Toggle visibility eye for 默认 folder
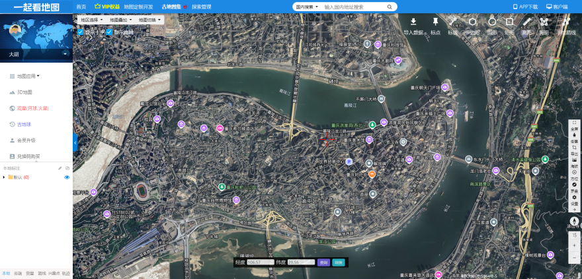 tap(67, 177)
